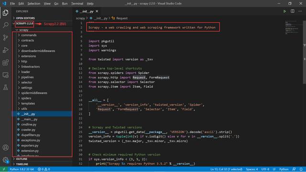This screenshot has width=306, height=172.
Task: Open Source Control view
Action: pos(6,37)
